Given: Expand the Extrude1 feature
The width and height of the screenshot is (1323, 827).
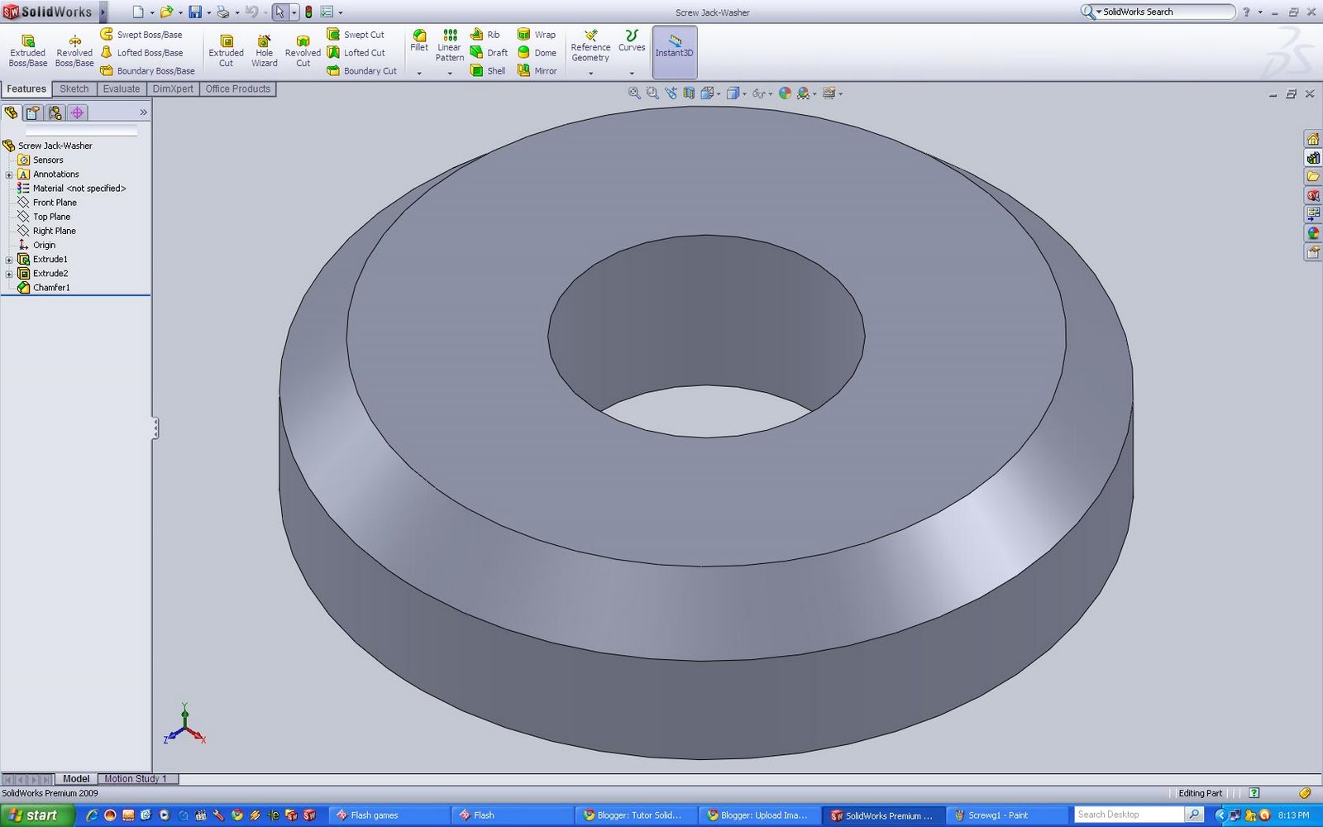Looking at the screenshot, I should tap(8, 259).
